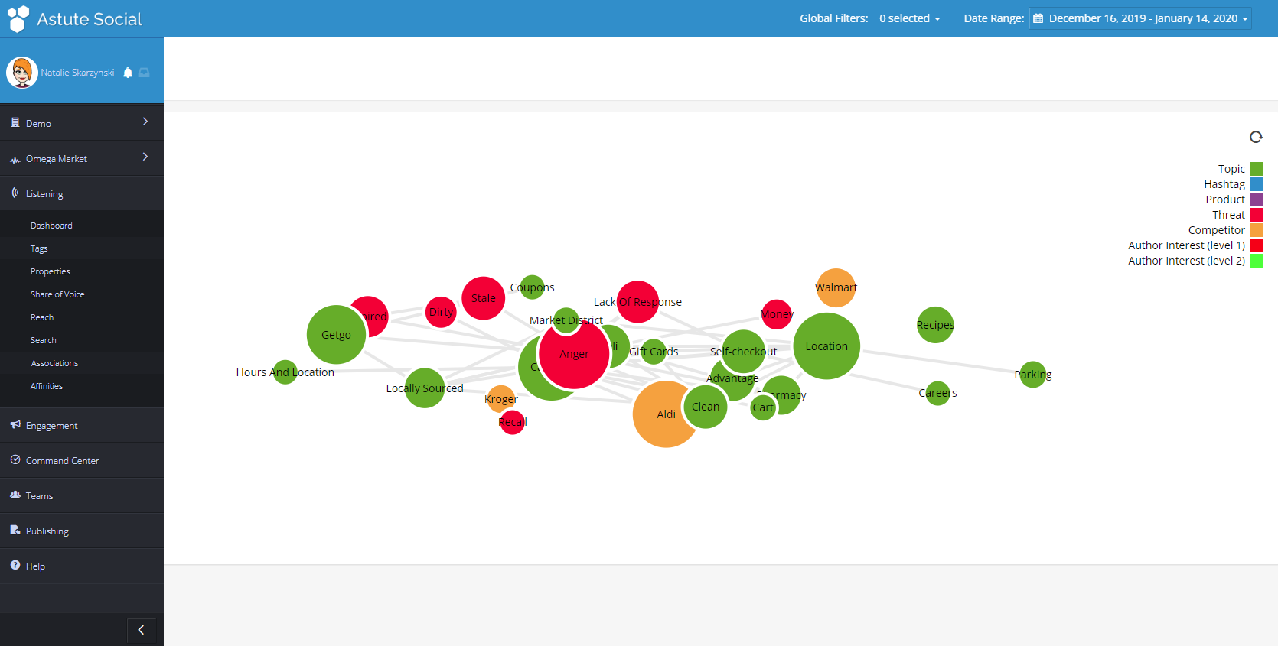Viewport: 1278px width, 646px height.
Task: Click the calendar icon in Date Range
Action: coord(1038,18)
